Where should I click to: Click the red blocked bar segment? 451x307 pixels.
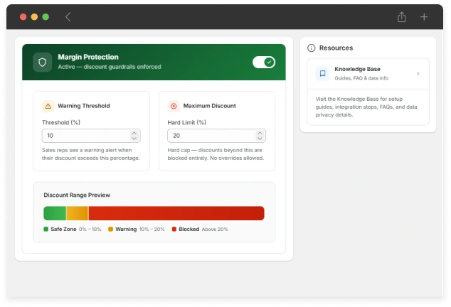pos(176,213)
